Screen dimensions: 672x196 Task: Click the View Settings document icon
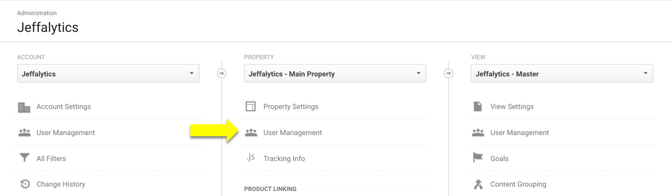tap(478, 106)
